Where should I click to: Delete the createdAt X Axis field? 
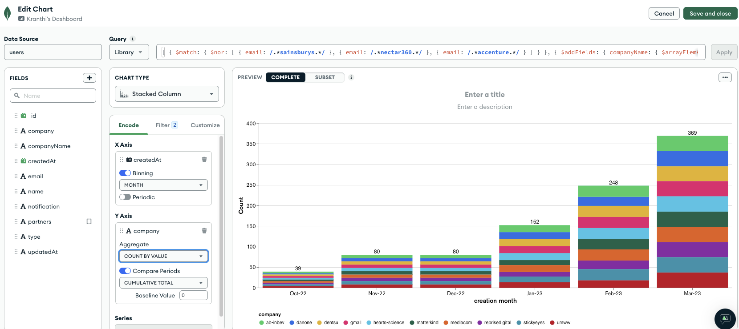pyautogui.click(x=204, y=160)
